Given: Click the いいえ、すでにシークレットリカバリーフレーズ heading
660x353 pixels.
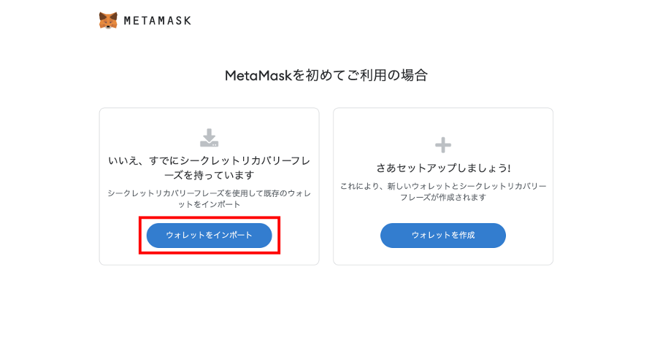Looking at the screenshot, I should pyautogui.click(x=210, y=168).
